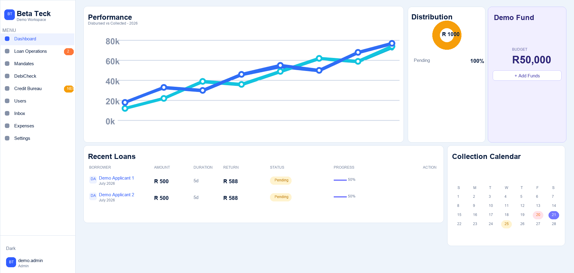Click the orange 2 badge on Loan Operations
The image size is (574, 273).
(69, 52)
